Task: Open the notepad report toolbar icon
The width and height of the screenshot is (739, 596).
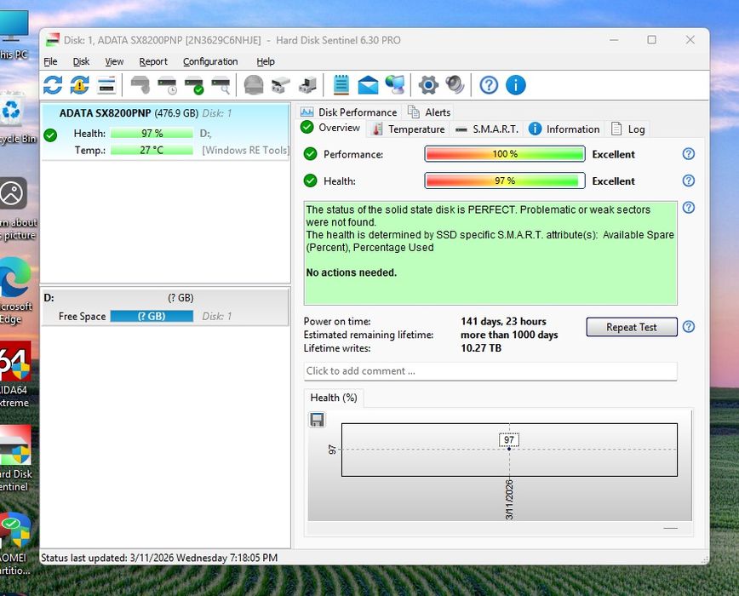Action: [x=341, y=85]
